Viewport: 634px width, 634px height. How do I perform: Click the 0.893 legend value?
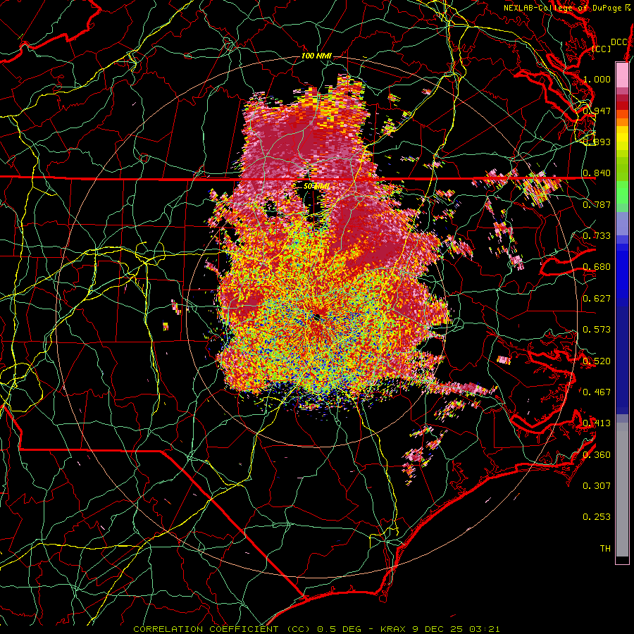597,142
